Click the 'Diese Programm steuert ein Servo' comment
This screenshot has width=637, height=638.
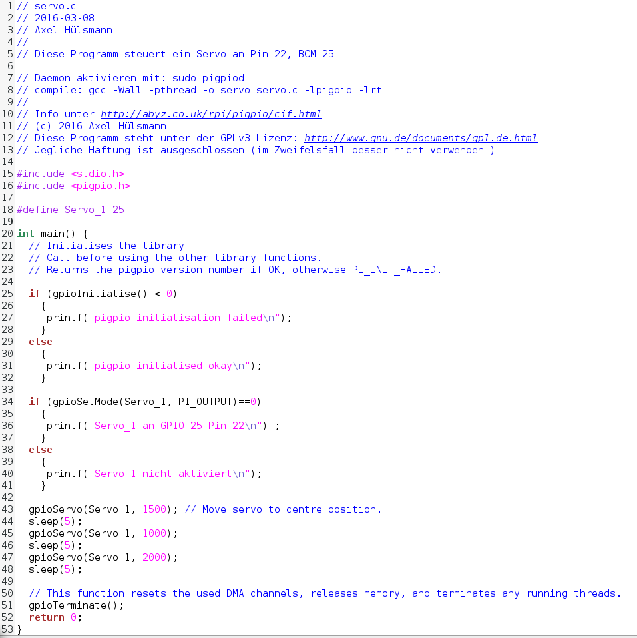click(x=175, y=54)
